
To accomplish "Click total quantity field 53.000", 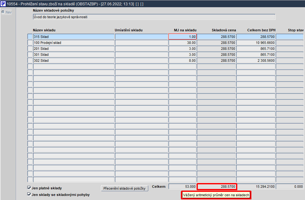I will pos(182,187).
